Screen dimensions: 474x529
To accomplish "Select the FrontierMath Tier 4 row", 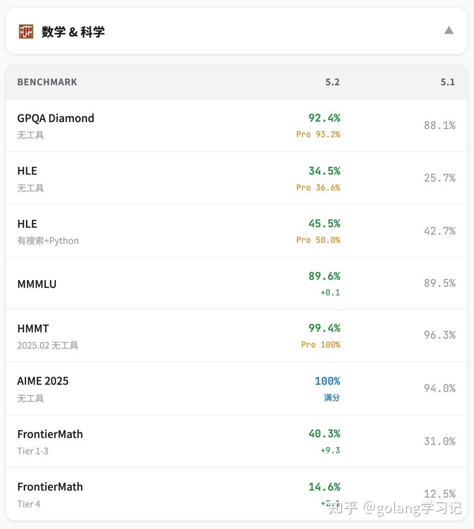I will pyautogui.click(x=237, y=494).
